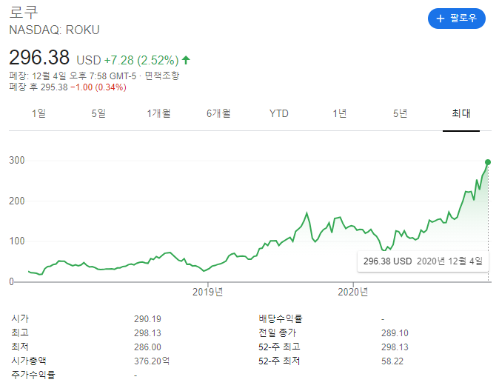This screenshot has width=499, height=391.
Task: Click the 최저 value 286.00
Action: click(x=147, y=347)
